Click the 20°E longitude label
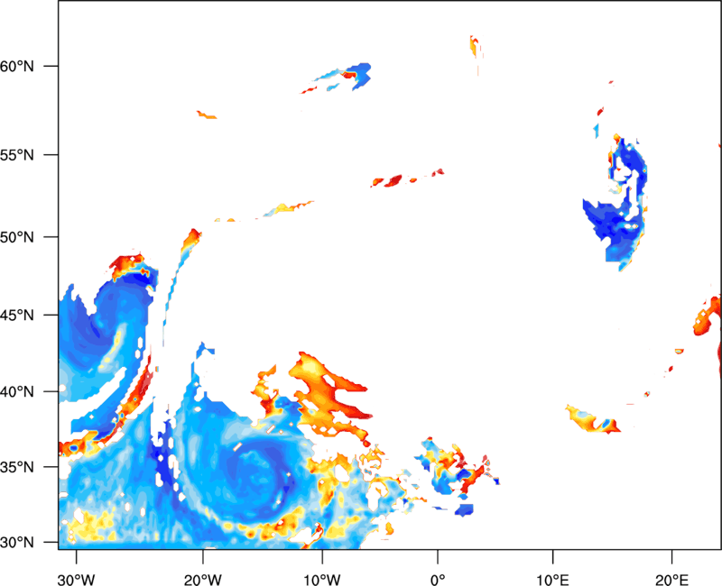This screenshot has height=586, width=722. (671, 580)
